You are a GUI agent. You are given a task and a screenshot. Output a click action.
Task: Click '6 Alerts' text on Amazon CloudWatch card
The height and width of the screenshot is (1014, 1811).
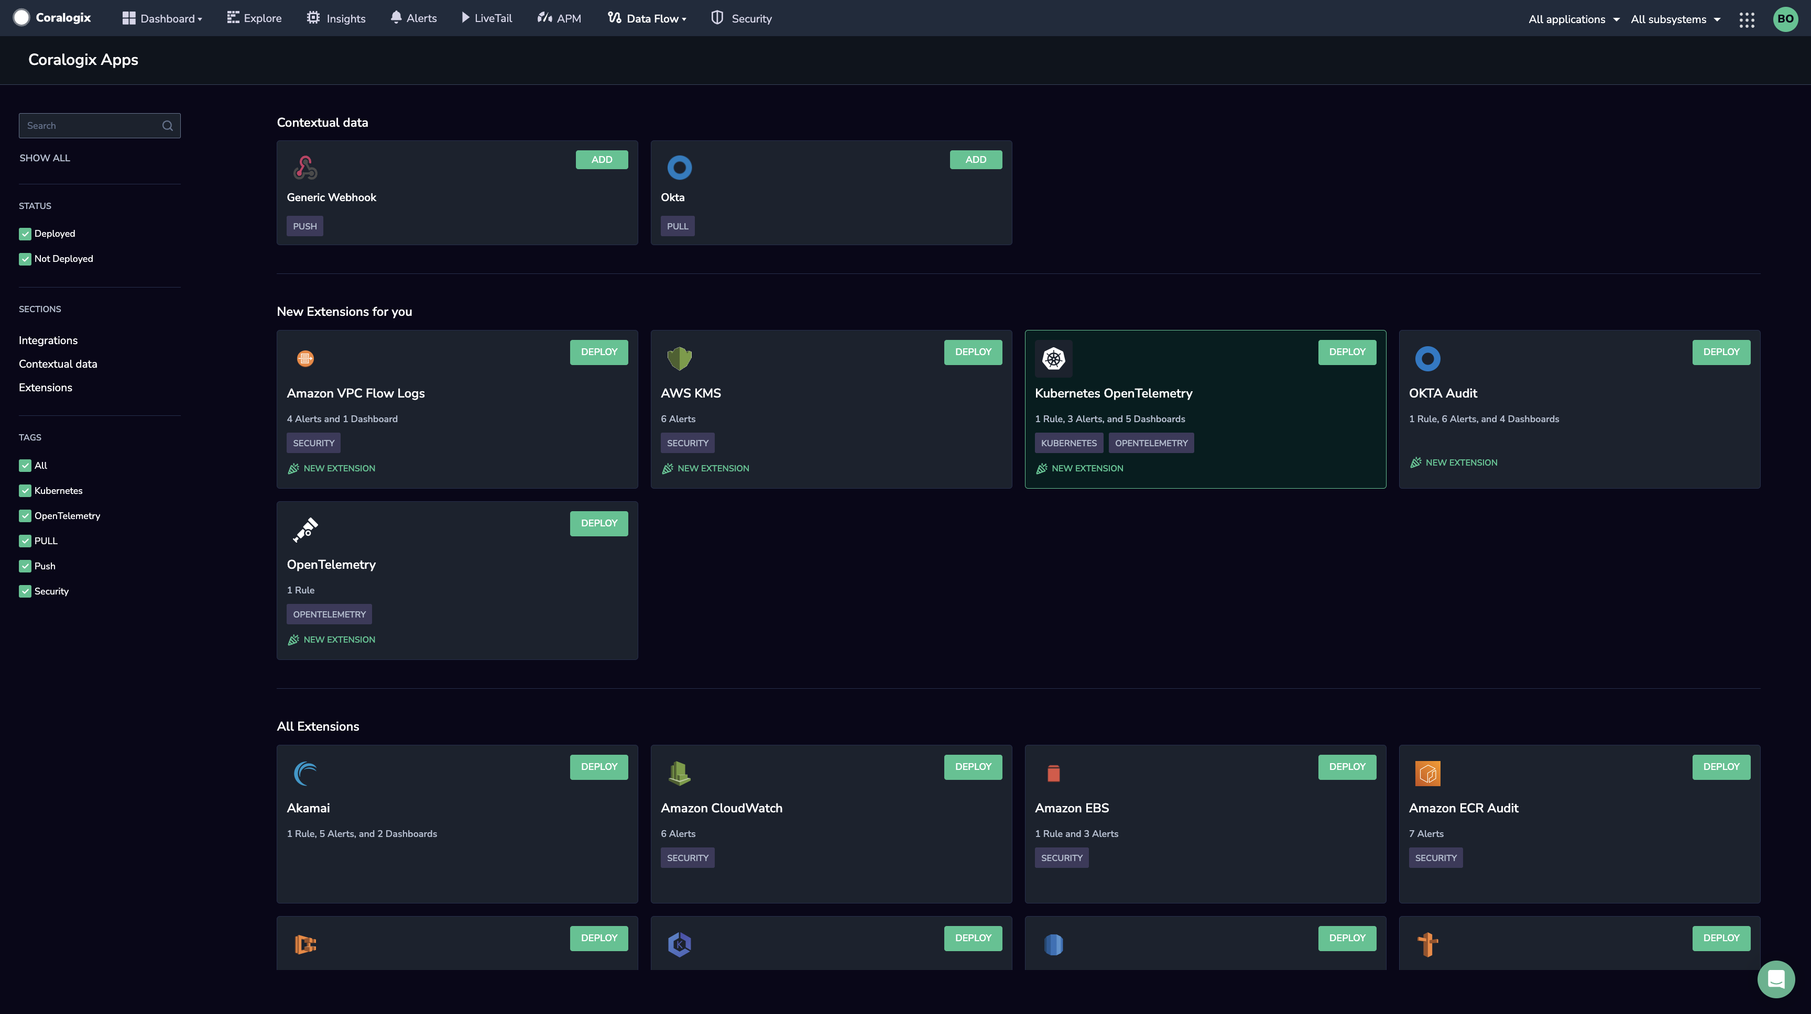(678, 834)
